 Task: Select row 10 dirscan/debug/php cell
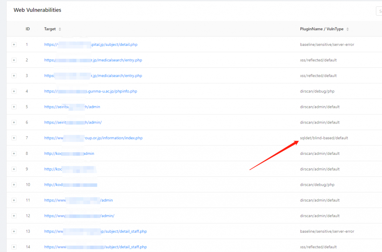[317, 185]
